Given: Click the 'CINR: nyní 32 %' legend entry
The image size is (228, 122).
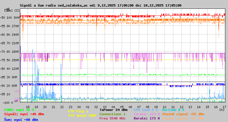Looking at the screenshot, I should pyautogui.click(x=19, y=110).
